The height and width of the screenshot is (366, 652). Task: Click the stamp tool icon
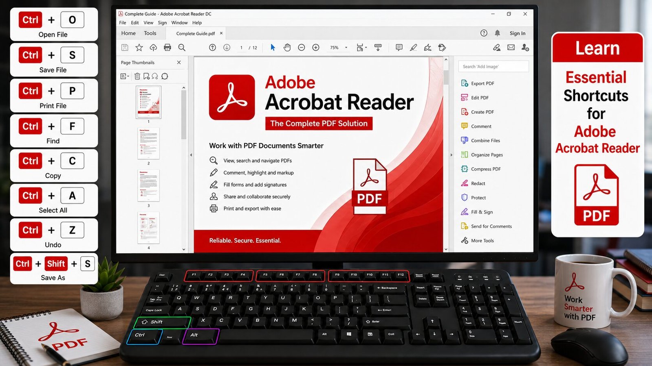pyautogui.click(x=442, y=48)
